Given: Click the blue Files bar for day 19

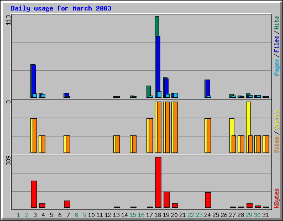Looking at the screenshot, I should [x=166, y=87].
